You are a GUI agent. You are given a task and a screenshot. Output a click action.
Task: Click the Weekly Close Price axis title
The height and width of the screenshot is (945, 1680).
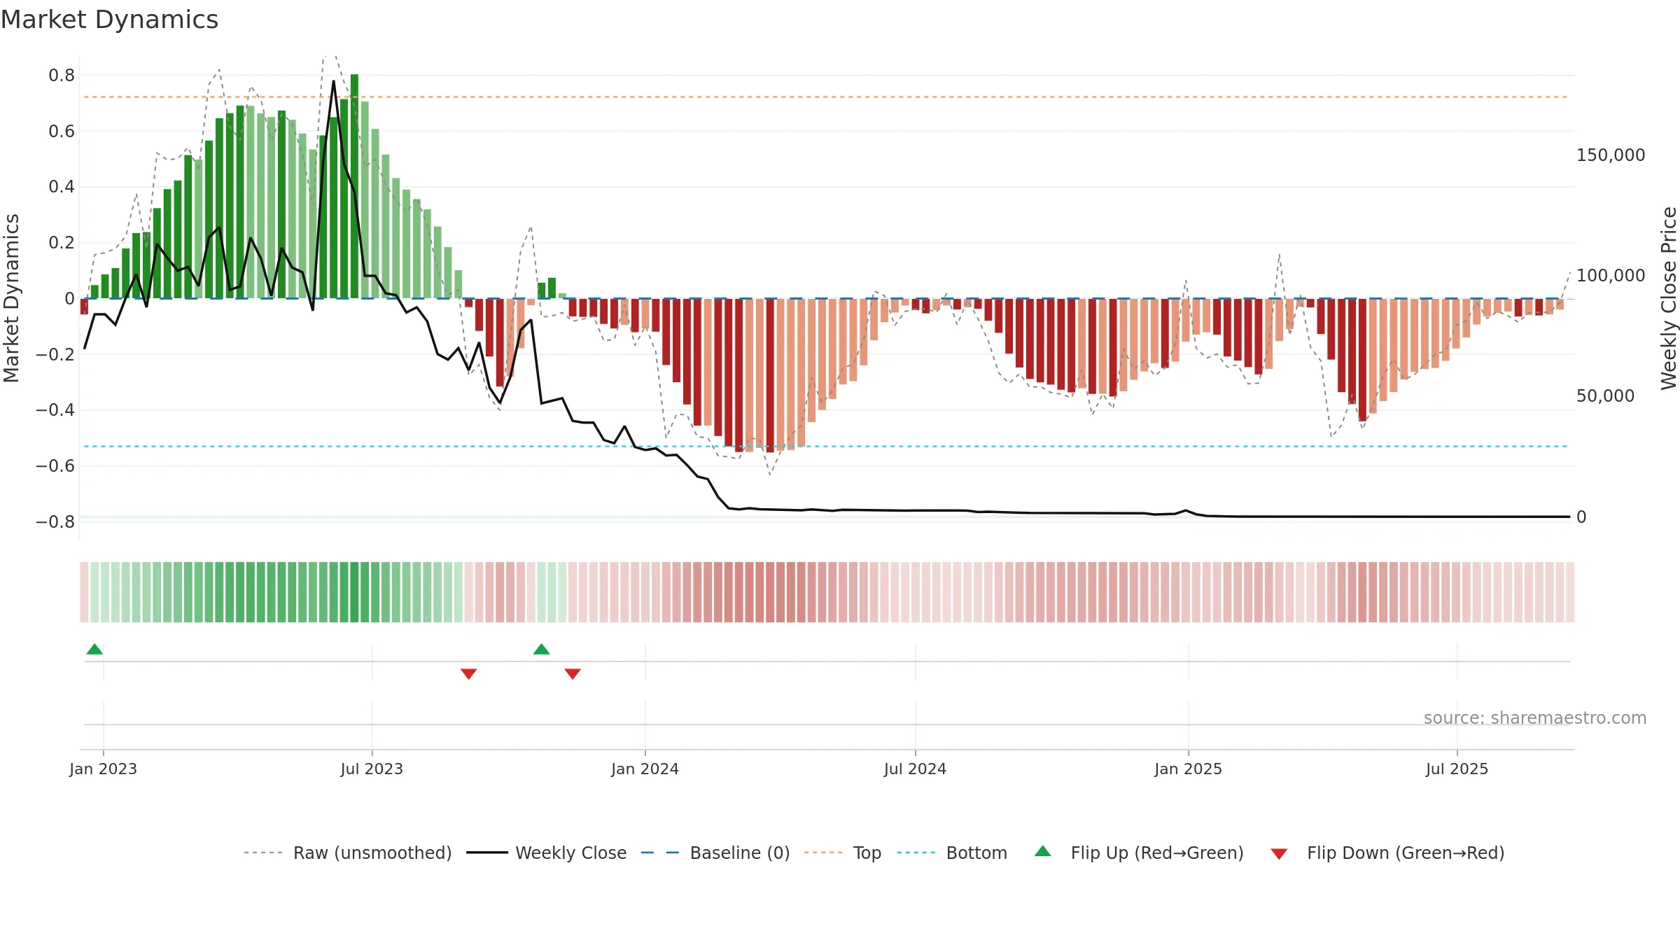tap(1669, 298)
